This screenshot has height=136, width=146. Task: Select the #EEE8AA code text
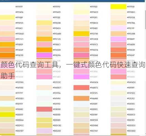tap(20, 120)
